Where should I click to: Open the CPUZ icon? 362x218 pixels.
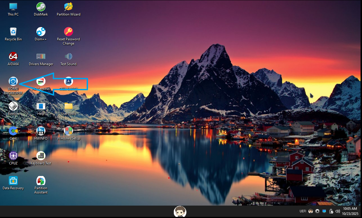coord(13,156)
